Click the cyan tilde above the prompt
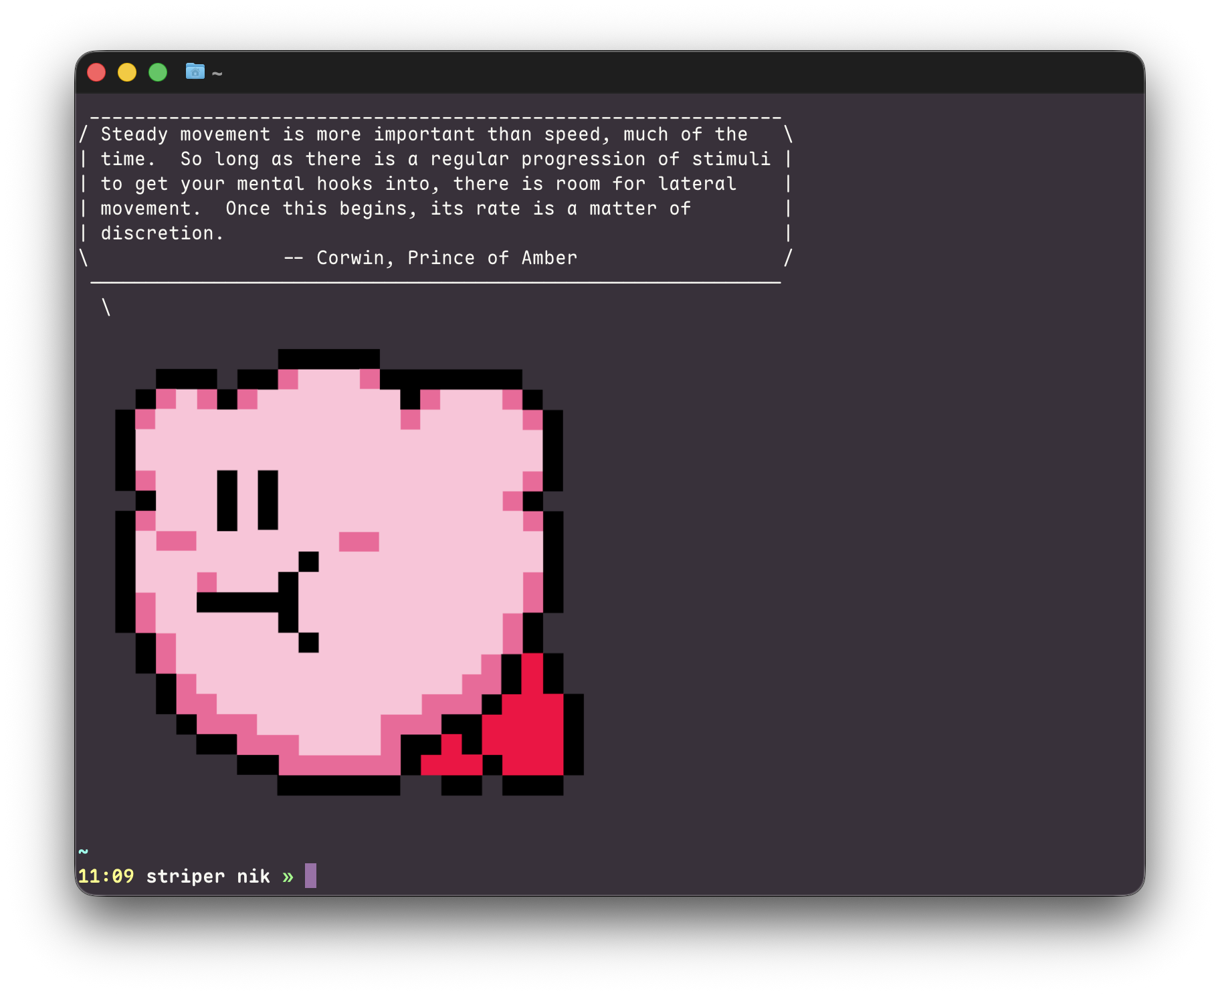Screen dimensions: 1220x995 [x=84, y=851]
